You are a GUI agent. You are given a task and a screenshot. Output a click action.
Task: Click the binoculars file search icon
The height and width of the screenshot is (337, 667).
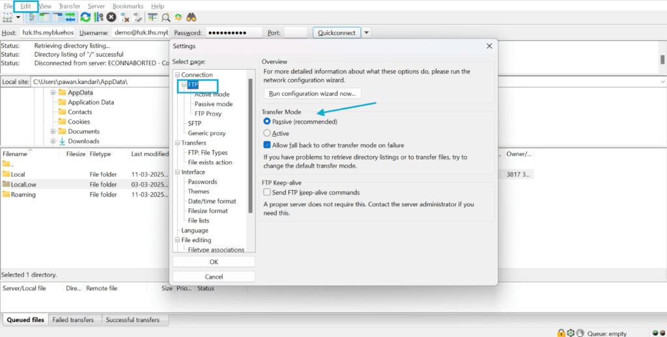coord(191,18)
